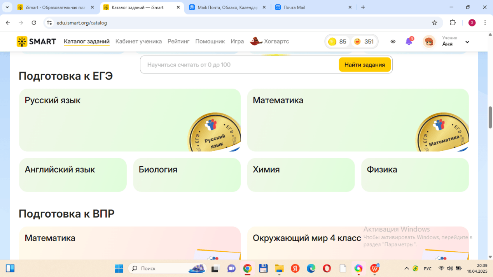
Task: Click the eye icon in the site header
Action: [x=393, y=42]
